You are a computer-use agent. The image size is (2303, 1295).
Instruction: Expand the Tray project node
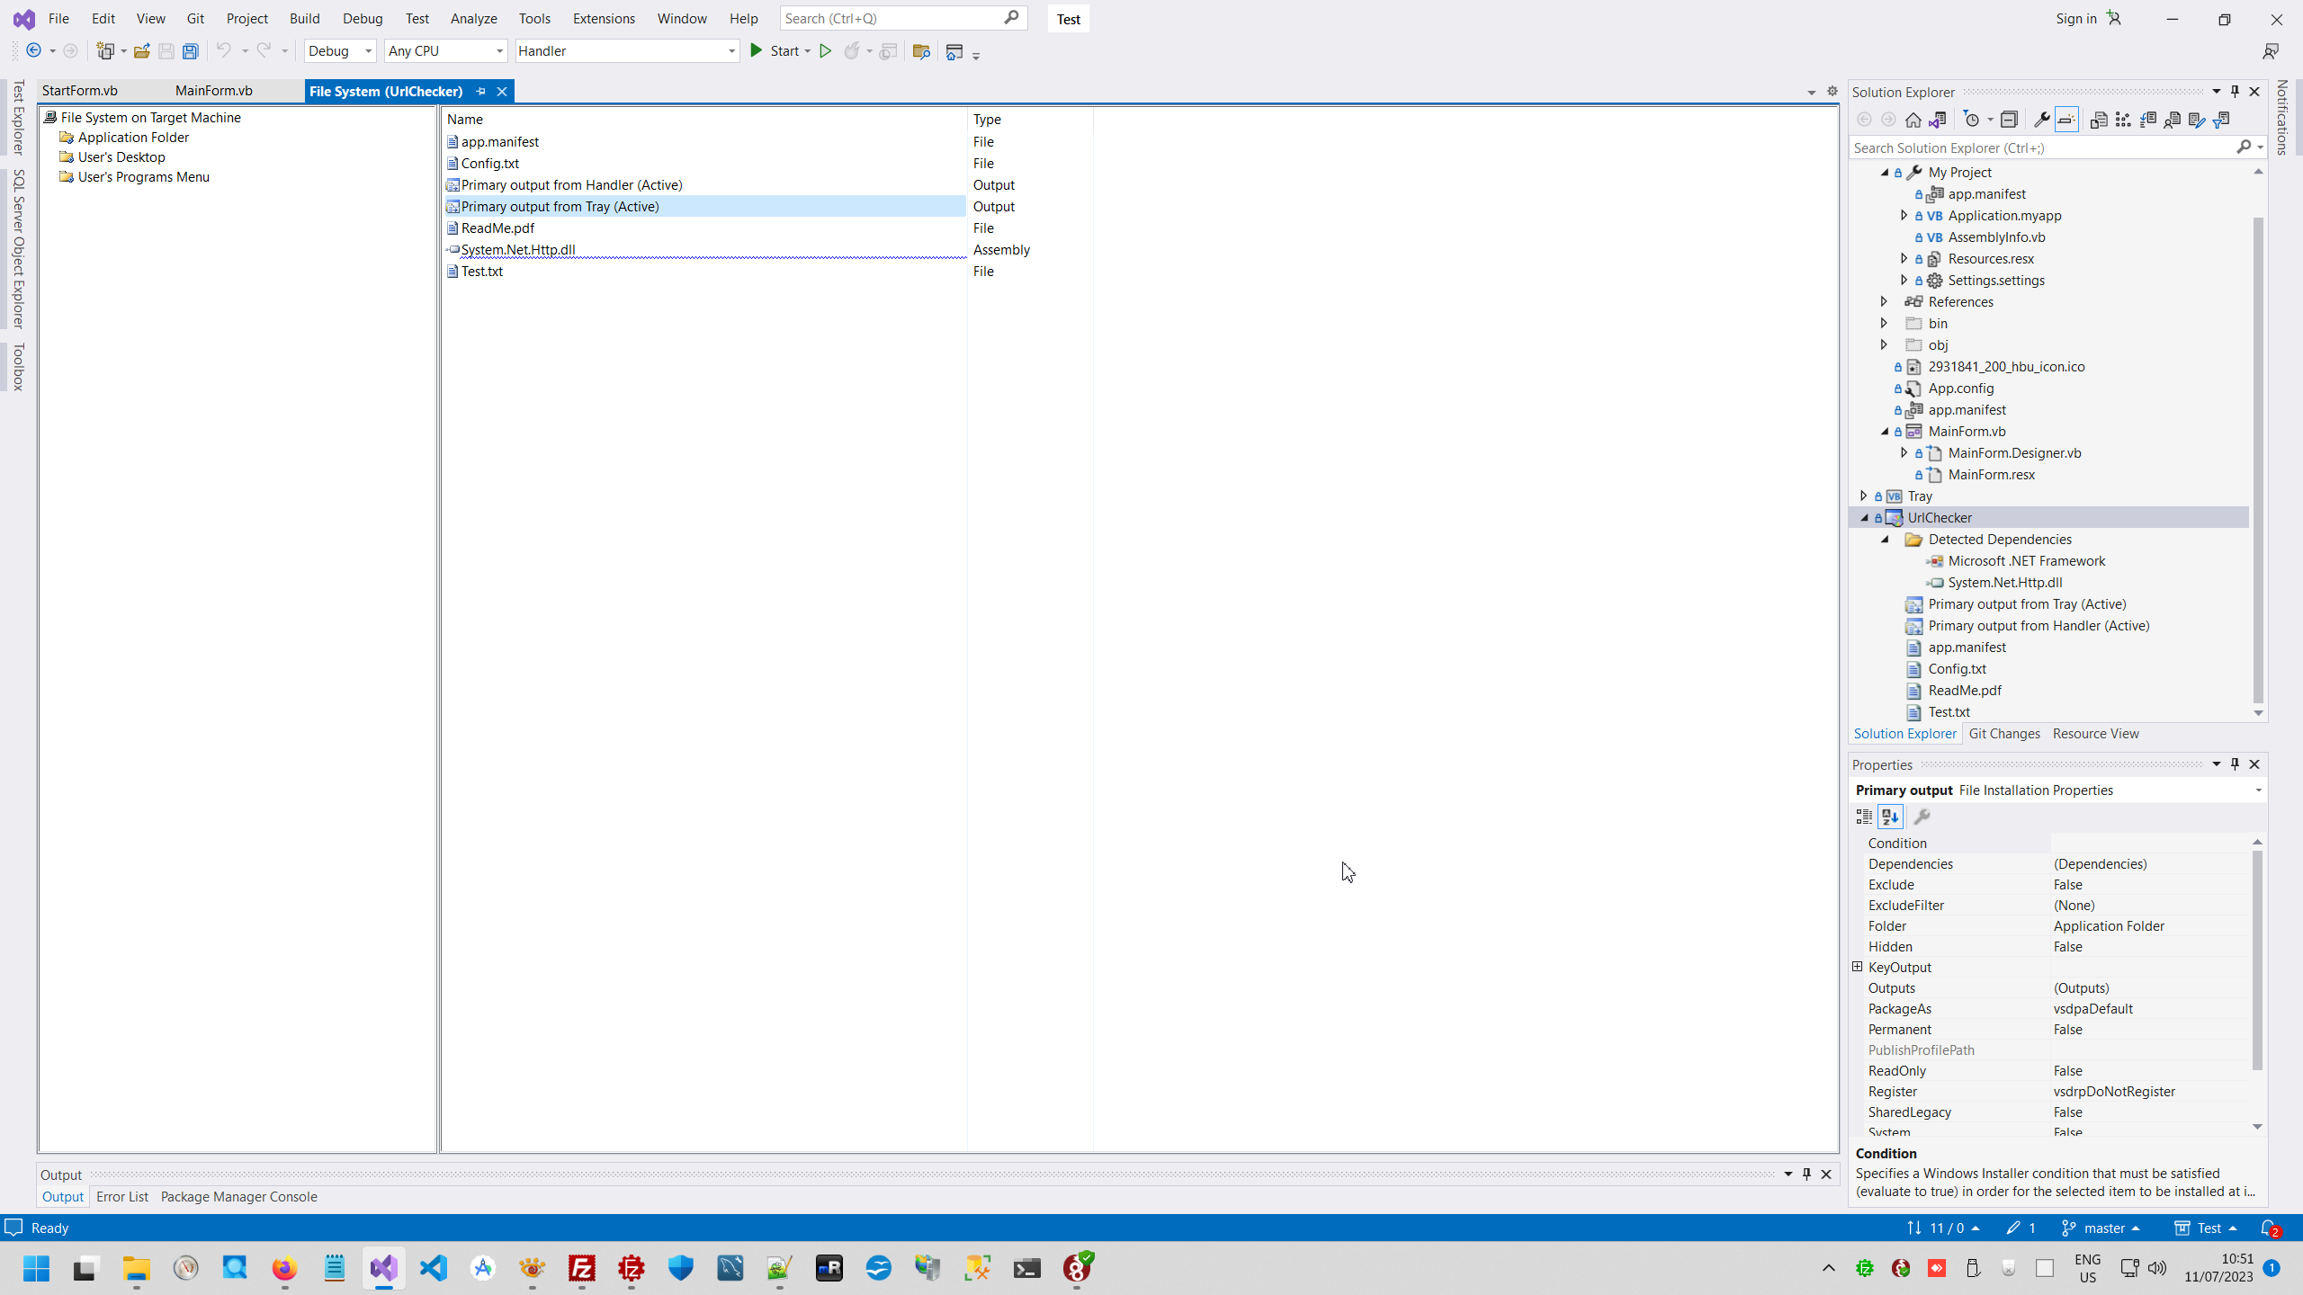point(1863,496)
